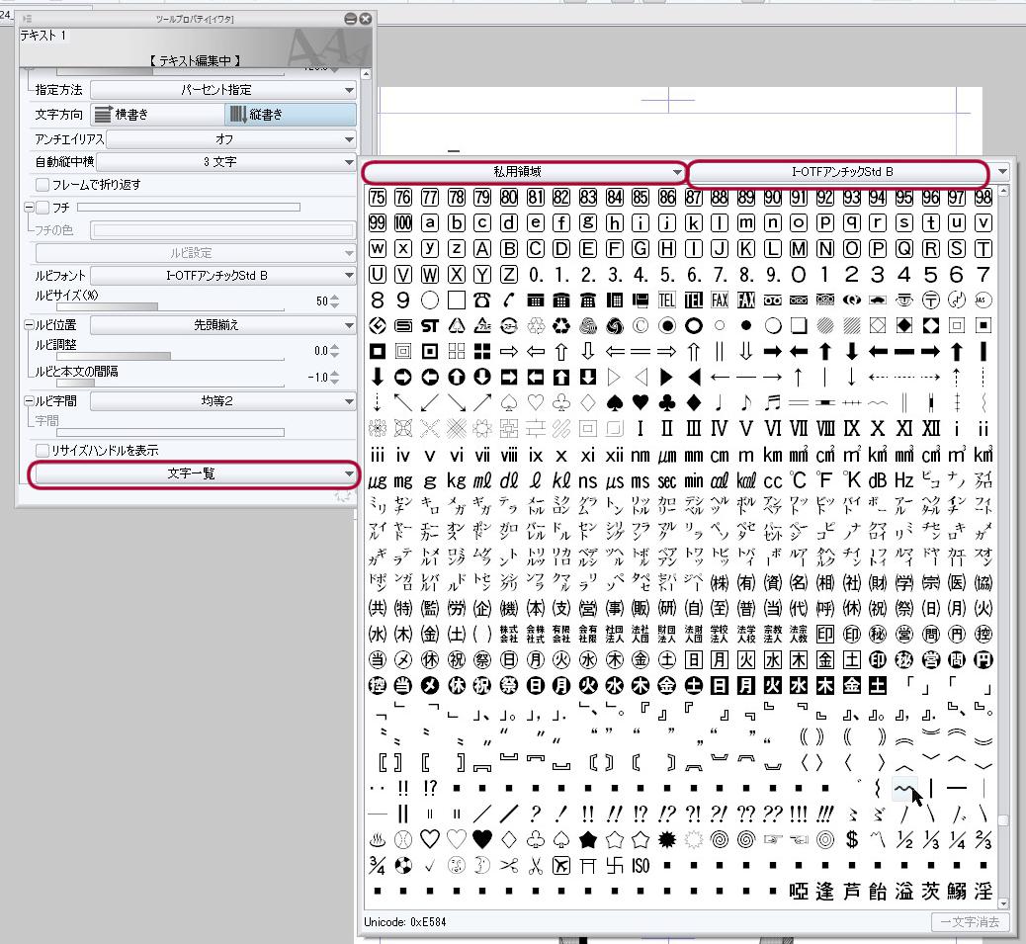Click ルビ調整 stepper arrows
1026x944 pixels.
tap(335, 351)
